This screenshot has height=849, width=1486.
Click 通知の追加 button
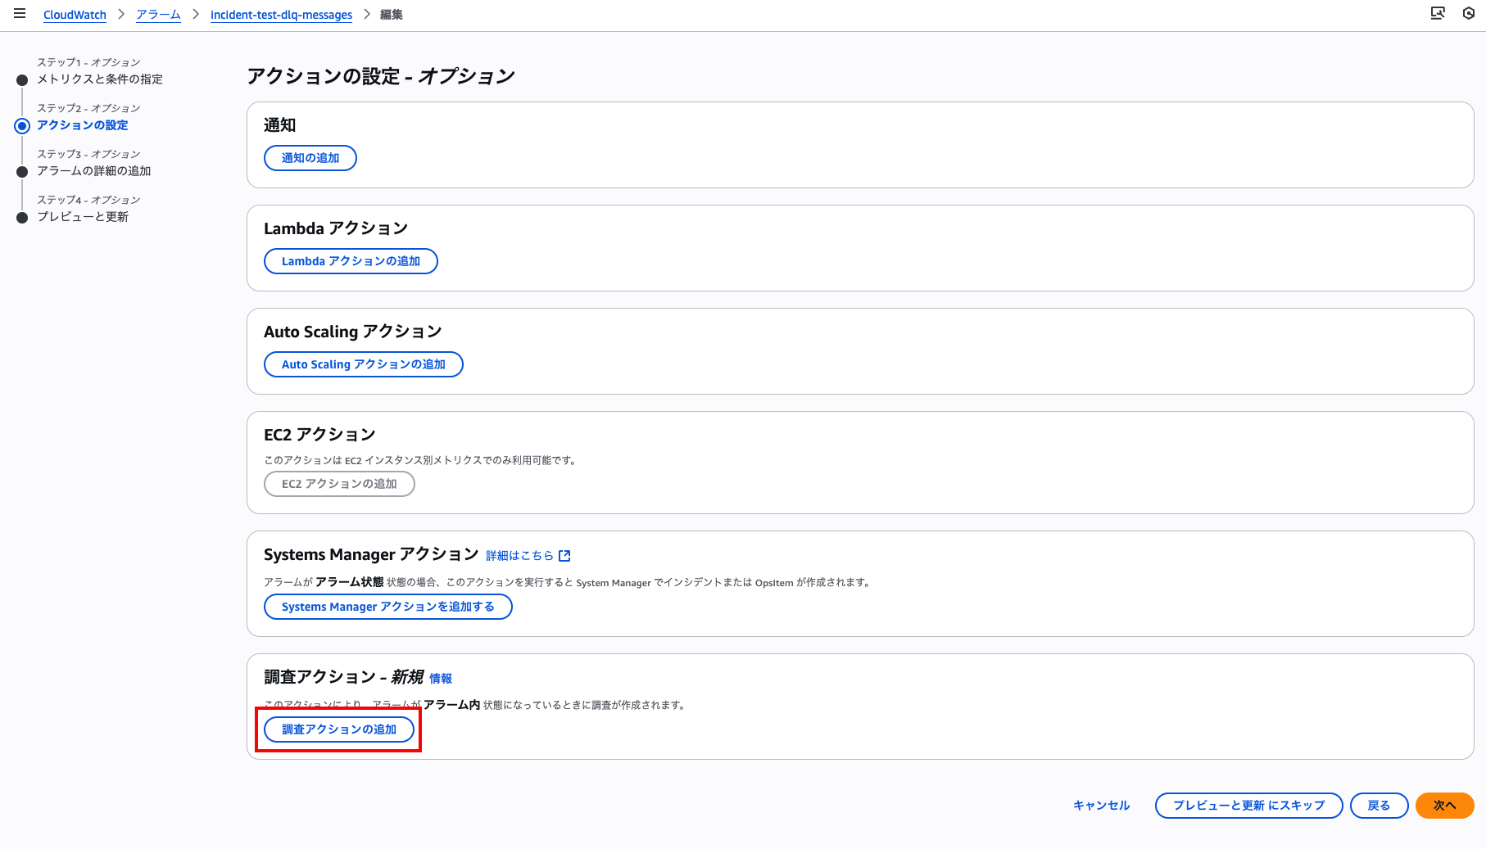click(x=310, y=158)
